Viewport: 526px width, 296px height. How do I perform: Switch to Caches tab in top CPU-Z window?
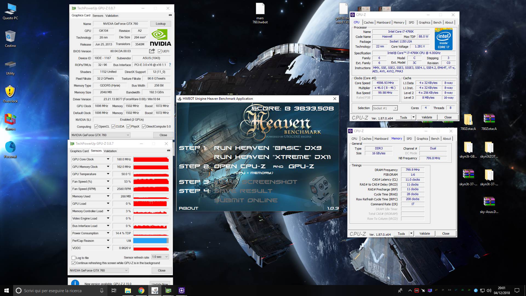(x=368, y=22)
